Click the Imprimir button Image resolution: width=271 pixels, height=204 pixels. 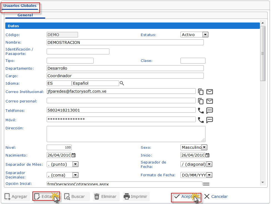pos(136,197)
